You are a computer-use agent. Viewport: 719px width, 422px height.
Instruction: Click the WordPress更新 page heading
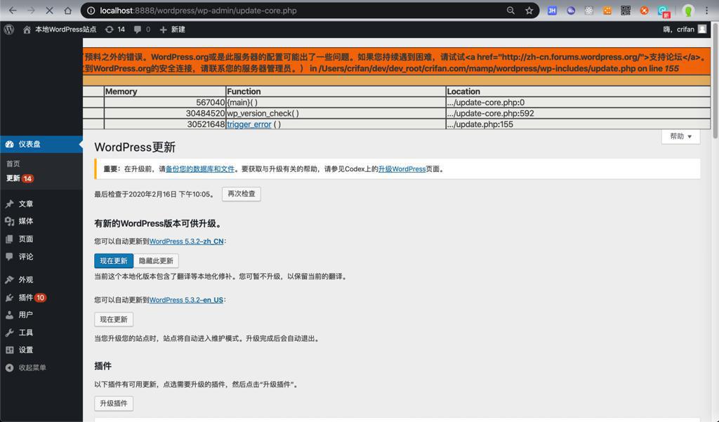point(135,147)
